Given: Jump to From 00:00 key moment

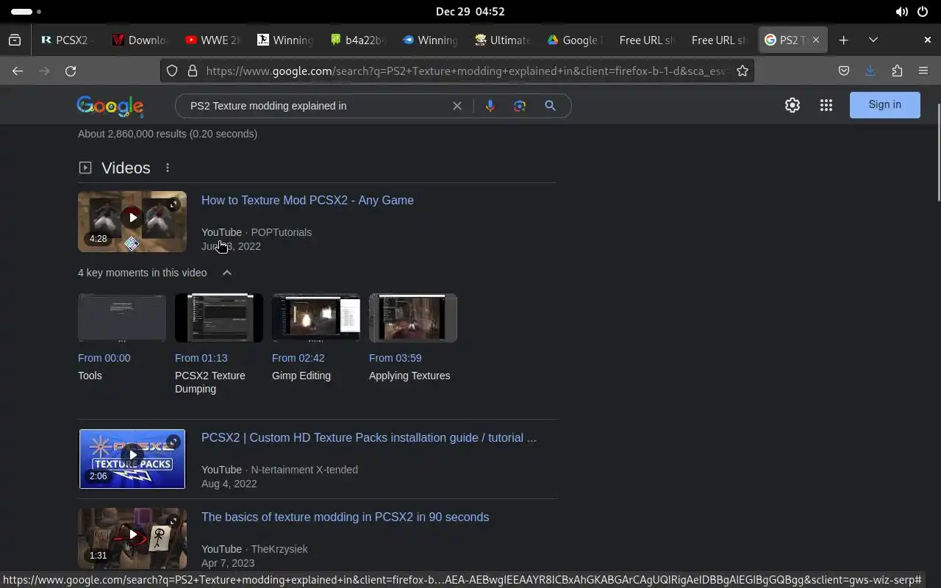Looking at the screenshot, I should click(104, 358).
